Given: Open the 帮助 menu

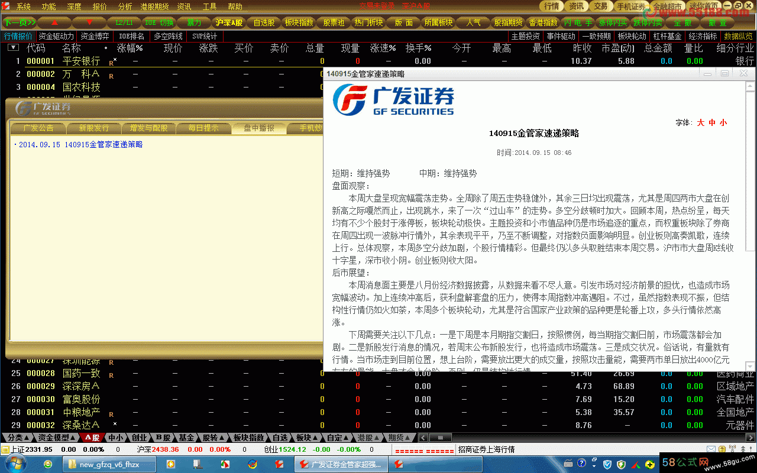Looking at the screenshot, I should [x=235, y=7].
